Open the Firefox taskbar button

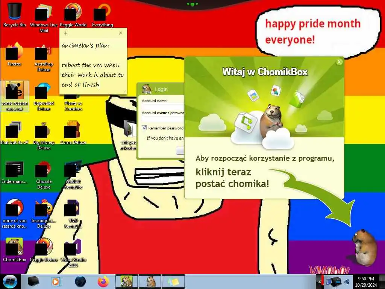tap(103, 281)
